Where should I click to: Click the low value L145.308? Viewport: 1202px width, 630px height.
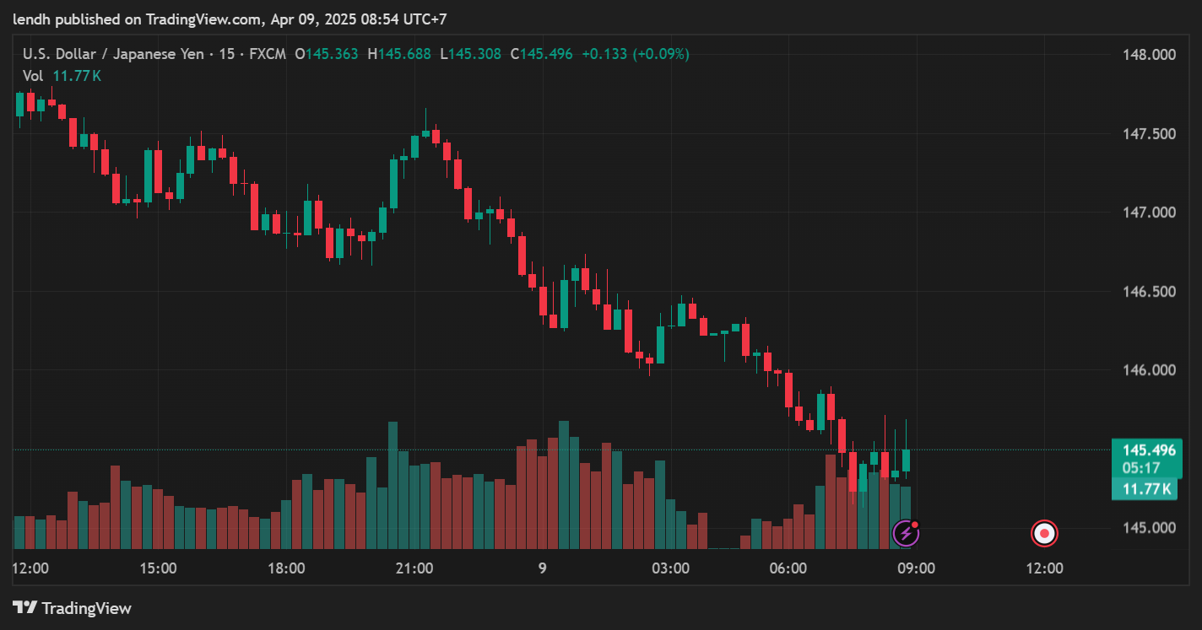(x=470, y=54)
